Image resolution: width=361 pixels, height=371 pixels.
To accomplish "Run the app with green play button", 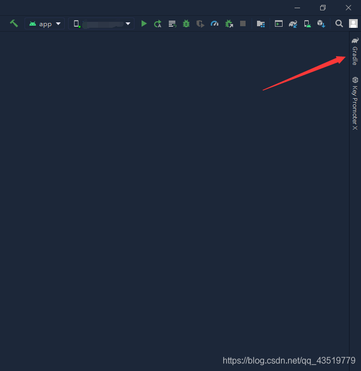I will tap(144, 23).
